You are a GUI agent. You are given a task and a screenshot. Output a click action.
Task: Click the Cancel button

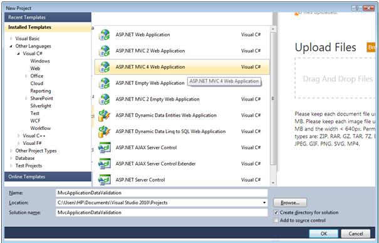point(356,234)
